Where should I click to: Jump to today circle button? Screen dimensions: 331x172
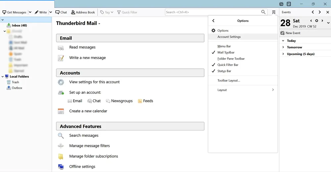tap(317, 20)
